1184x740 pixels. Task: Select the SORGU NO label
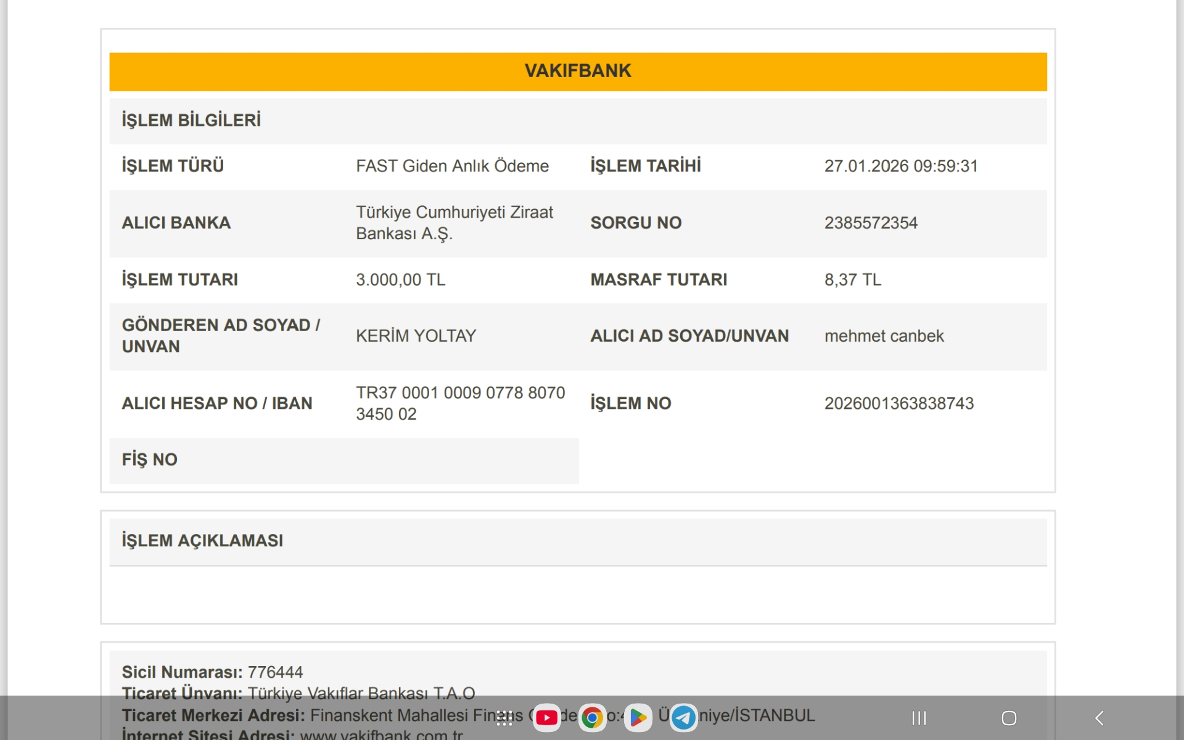636,223
